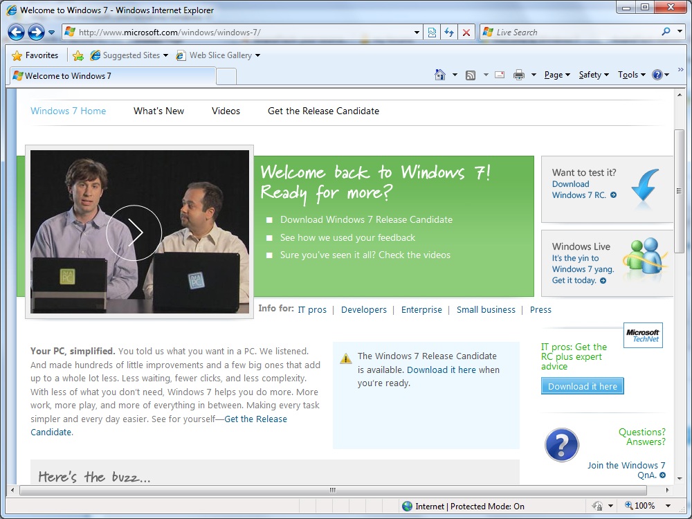This screenshot has width=692, height=519.
Task: Open Web Slice Gallery link
Action: (214, 55)
